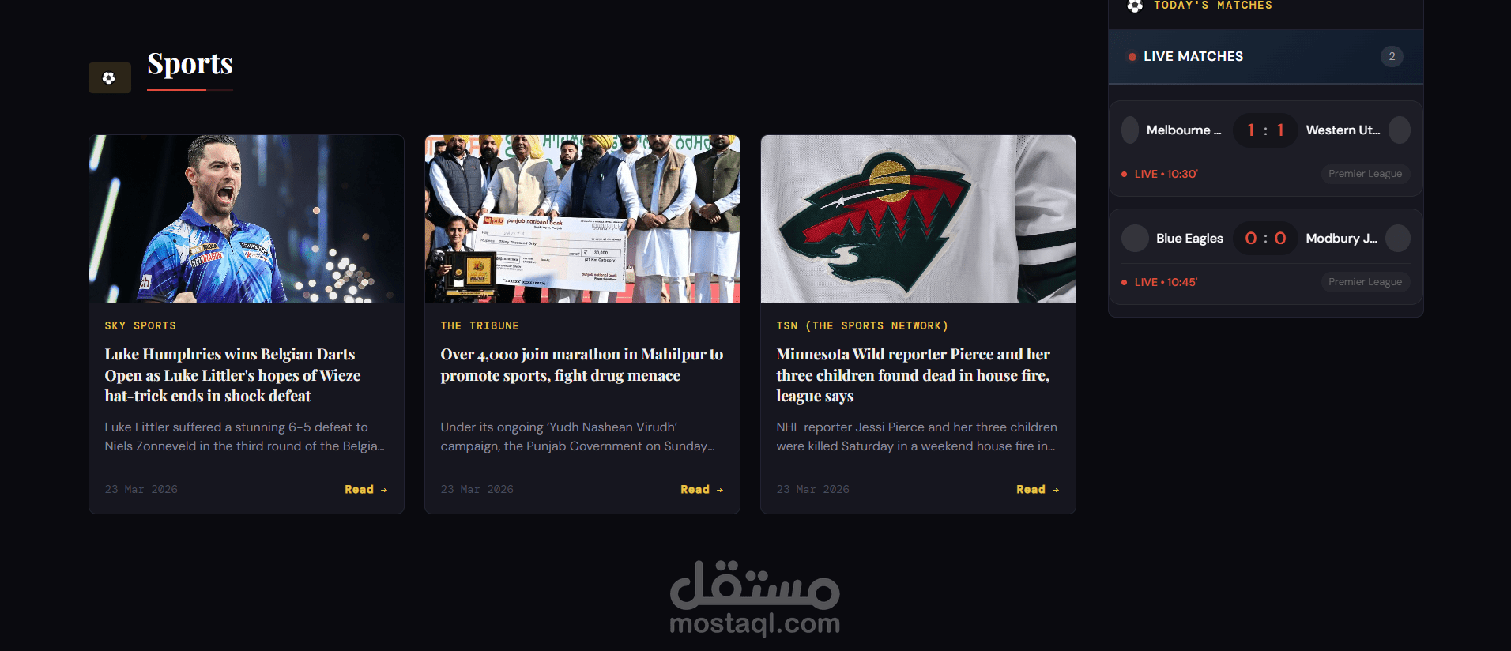This screenshot has width=1511, height=651.
Task: View the Luke Humphries darts photo
Action: 247,219
